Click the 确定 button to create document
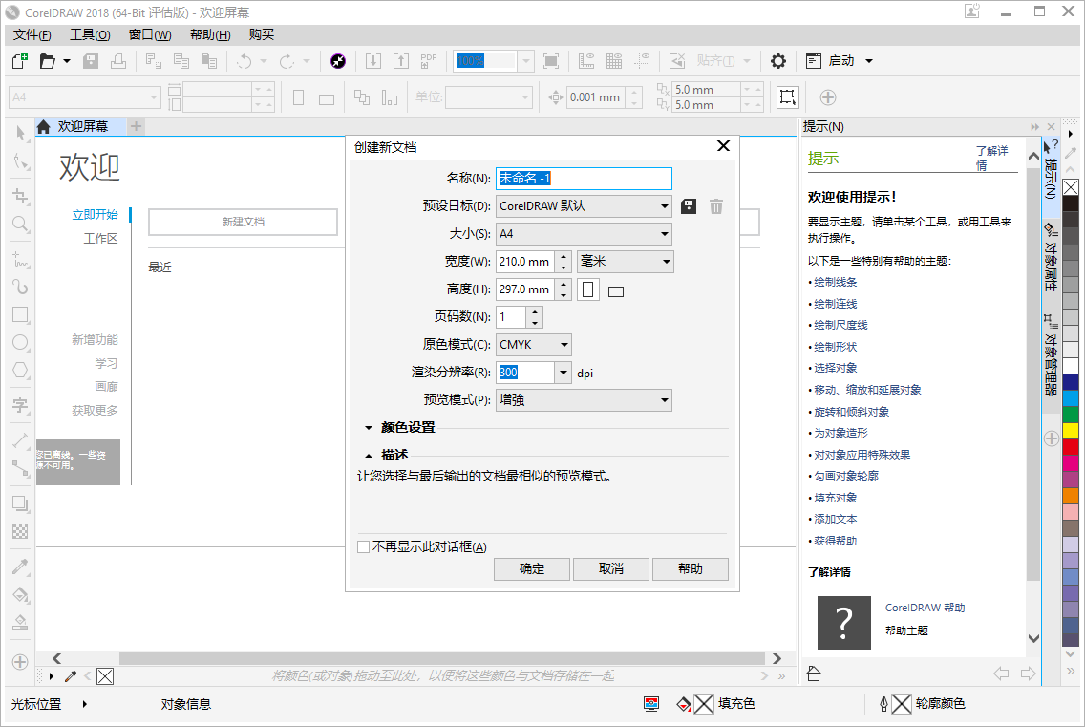 [531, 568]
